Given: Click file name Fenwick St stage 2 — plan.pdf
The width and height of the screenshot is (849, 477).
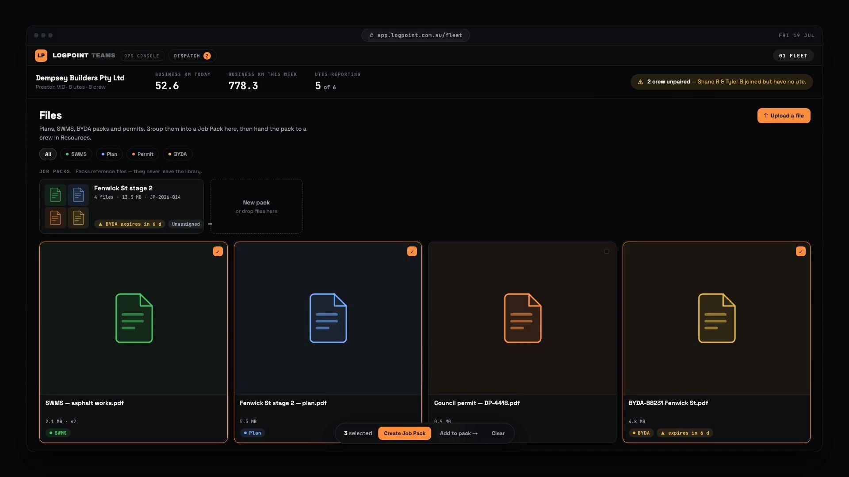Looking at the screenshot, I should click(283, 403).
